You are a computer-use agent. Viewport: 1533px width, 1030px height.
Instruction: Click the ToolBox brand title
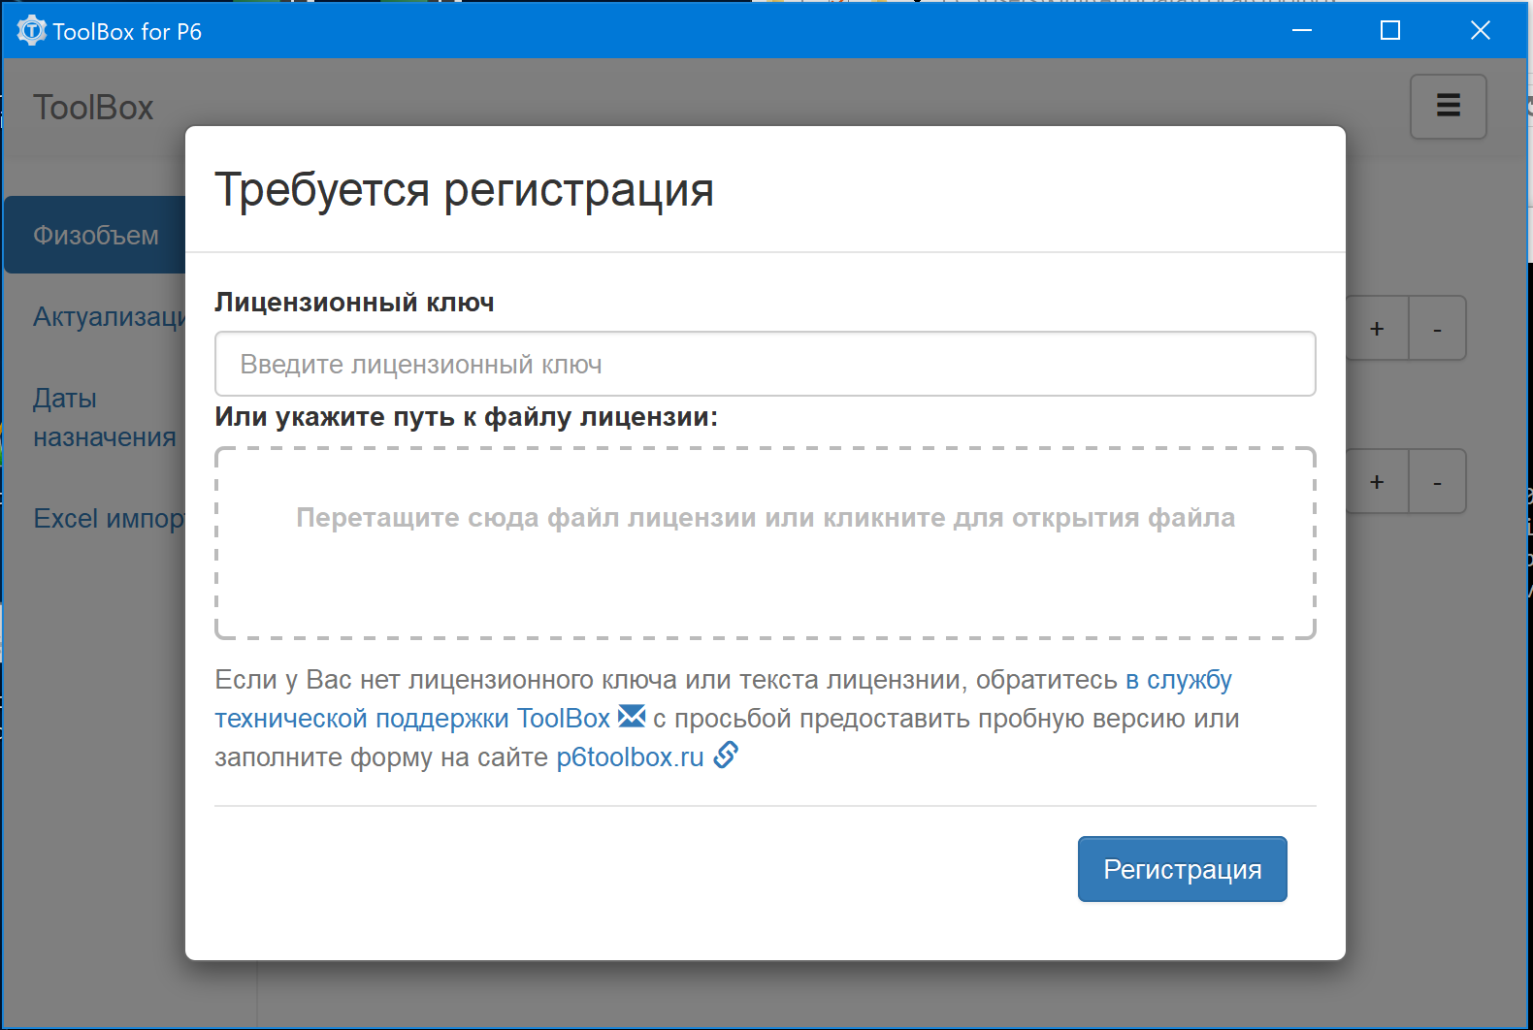click(x=93, y=108)
